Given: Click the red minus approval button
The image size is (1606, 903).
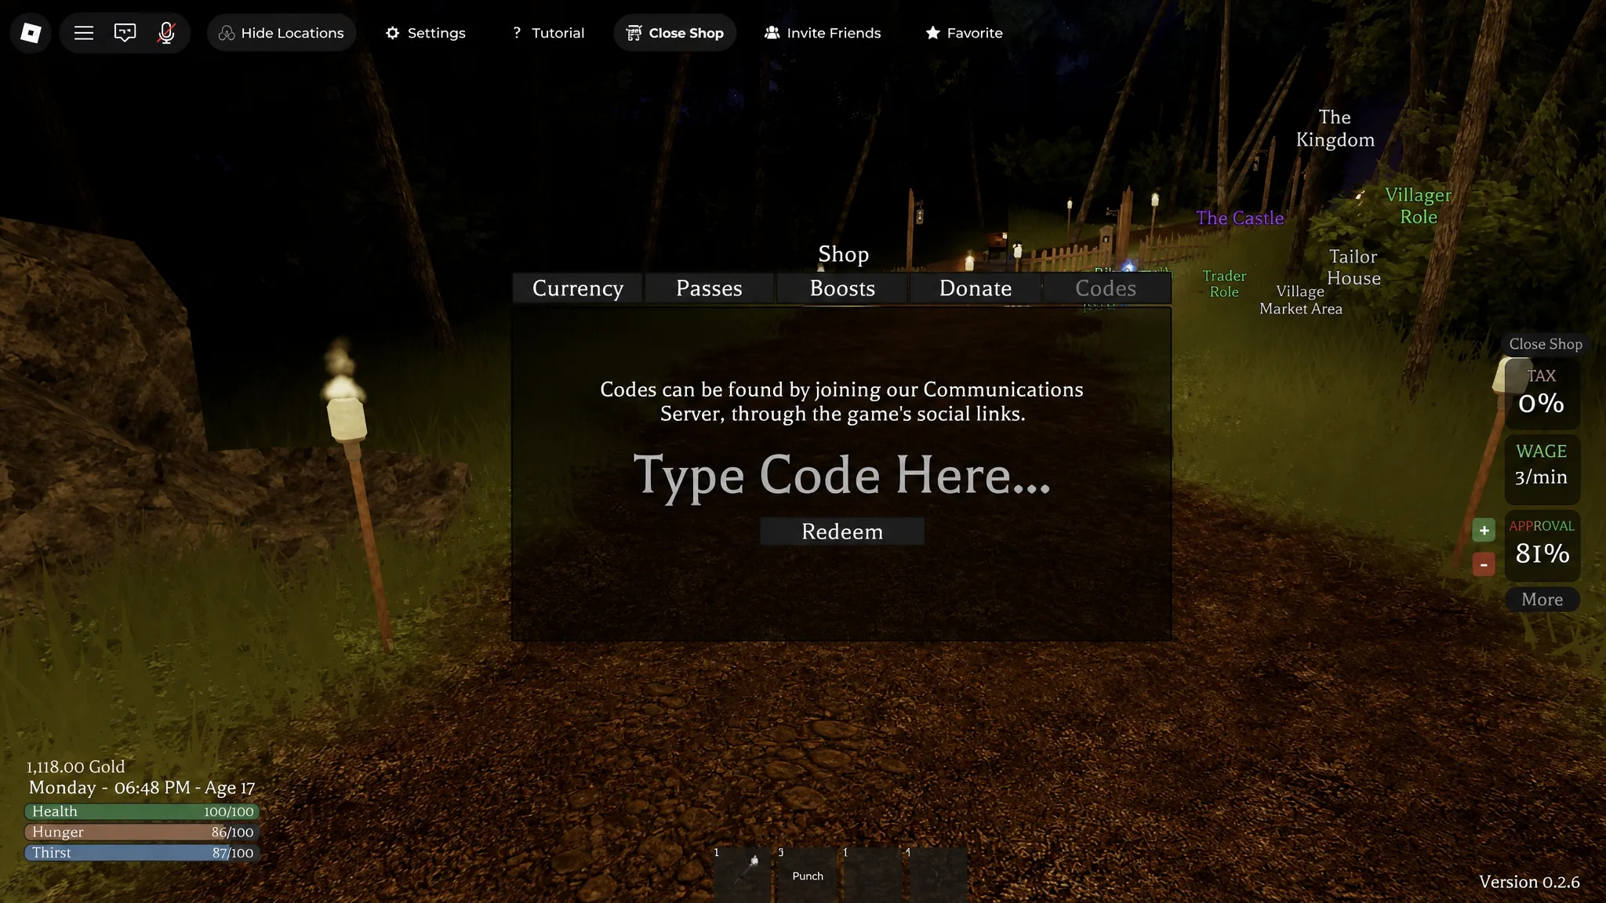Looking at the screenshot, I should click(x=1484, y=564).
